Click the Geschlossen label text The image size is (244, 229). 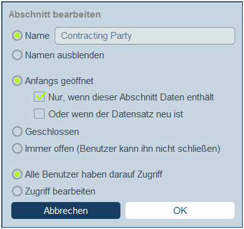pyautogui.click(x=52, y=132)
